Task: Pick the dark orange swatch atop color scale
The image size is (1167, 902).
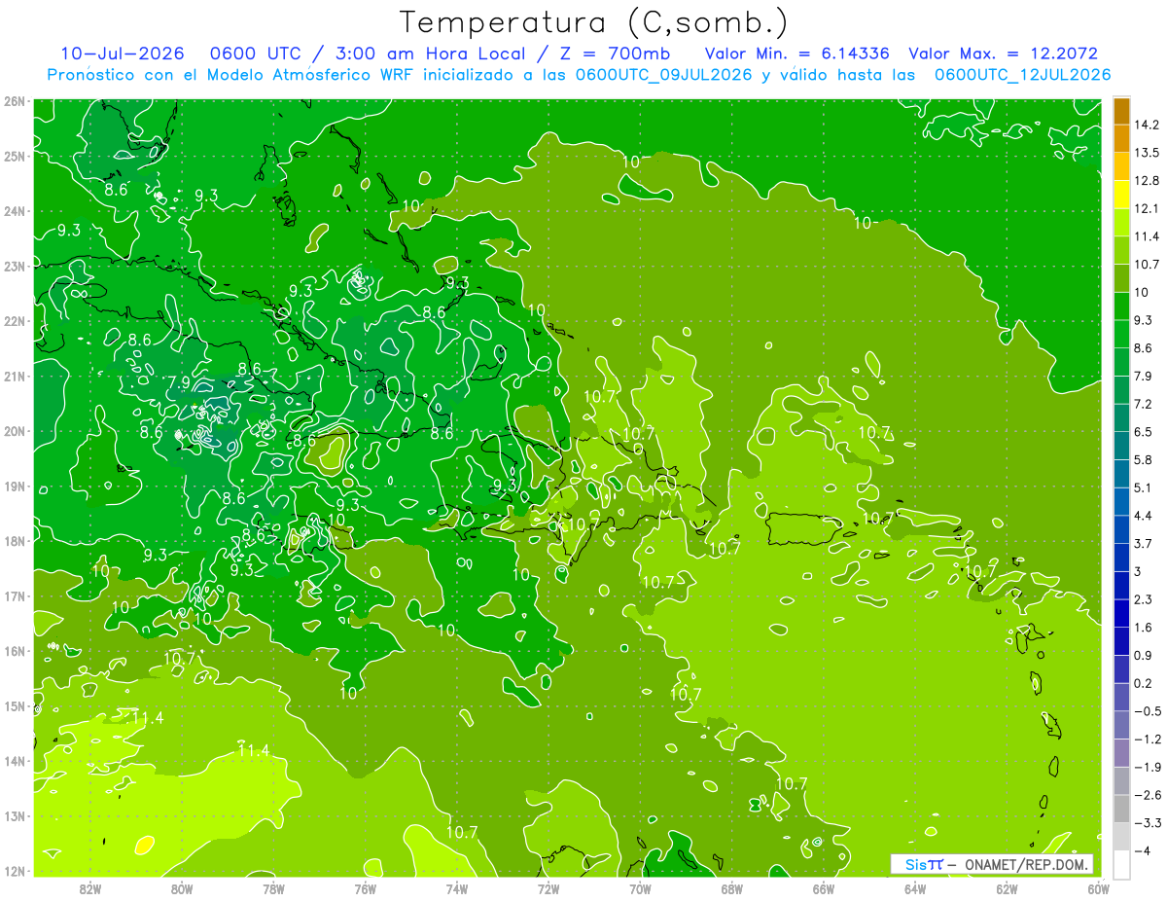Action: point(1121,112)
